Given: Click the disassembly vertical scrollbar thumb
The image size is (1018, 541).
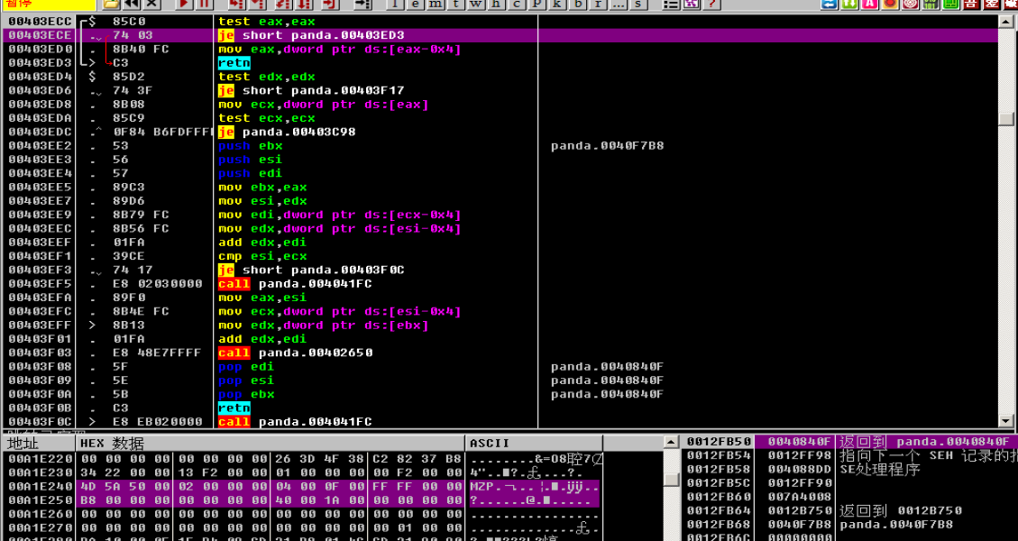Looking at the screenshot, I should point(1006,119).
